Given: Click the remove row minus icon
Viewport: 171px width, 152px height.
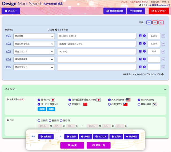Looking at the screenshot, I should [155, 23].
